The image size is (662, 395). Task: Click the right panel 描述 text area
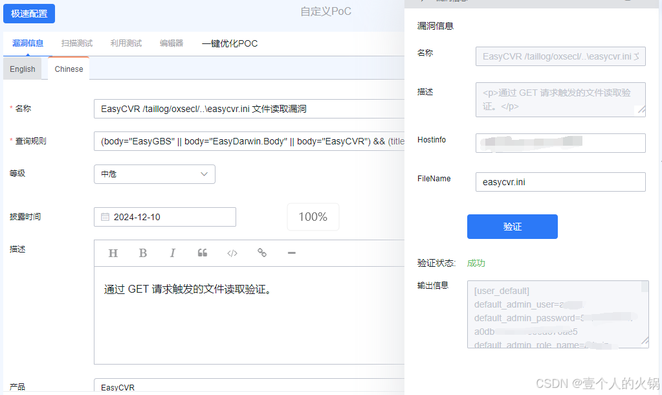560,99
